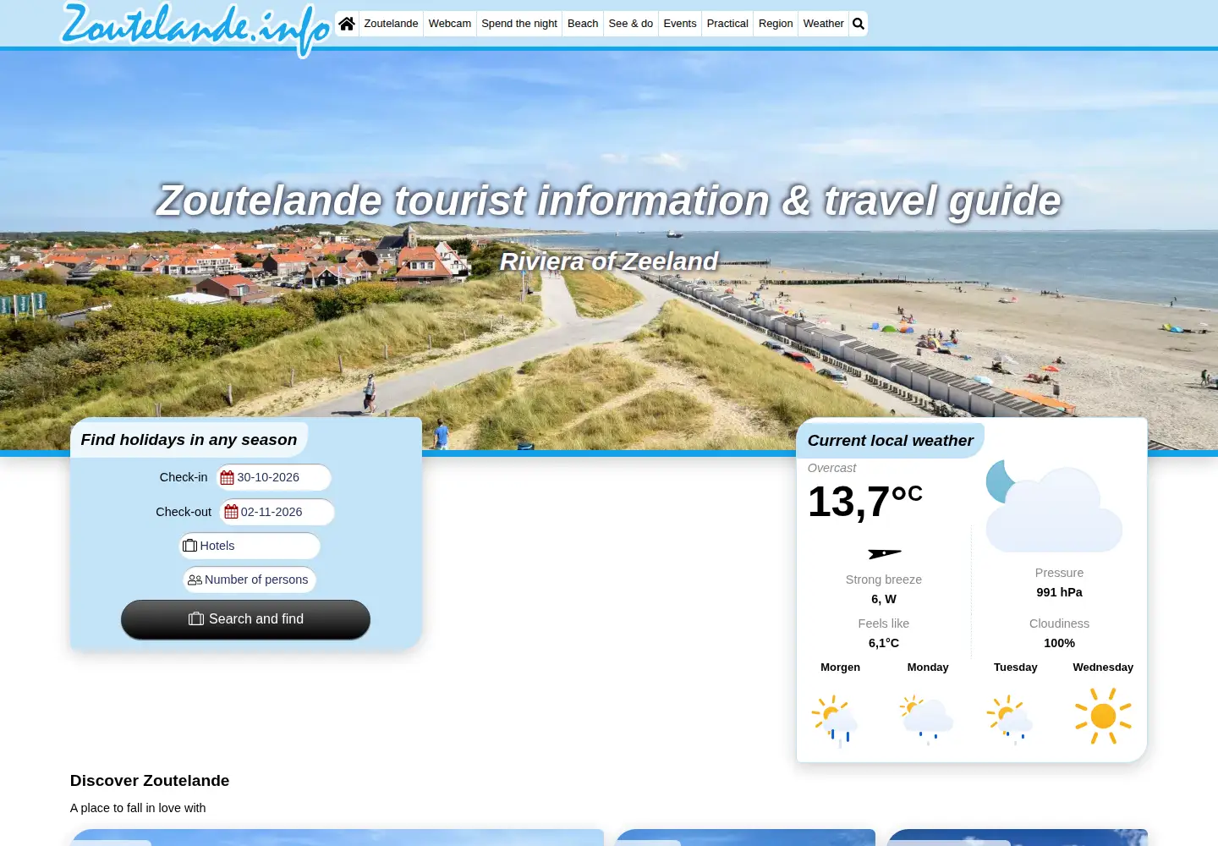Click the Monday forecast weather icon
Screen dimensions: 1218x846
tap(927, 718)
